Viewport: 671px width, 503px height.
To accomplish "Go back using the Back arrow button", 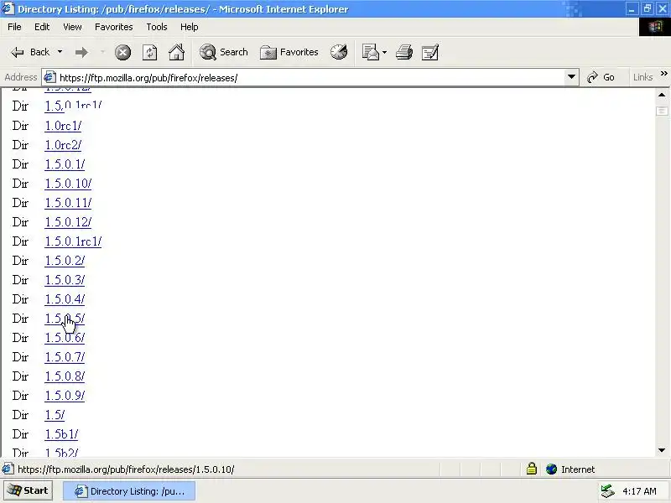I will [x=29, y=52].
